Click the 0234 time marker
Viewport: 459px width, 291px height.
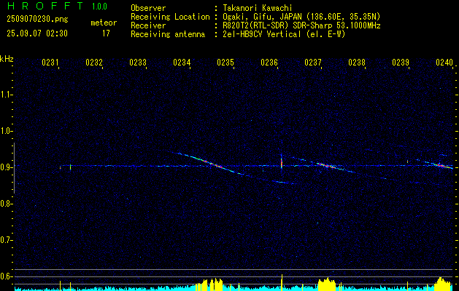[x=182, y=62]
